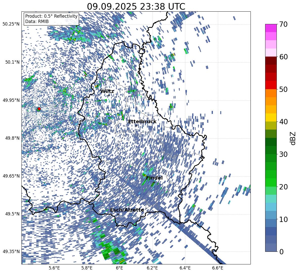Click the 5.6°E longitude label

[x=55, y=268]
